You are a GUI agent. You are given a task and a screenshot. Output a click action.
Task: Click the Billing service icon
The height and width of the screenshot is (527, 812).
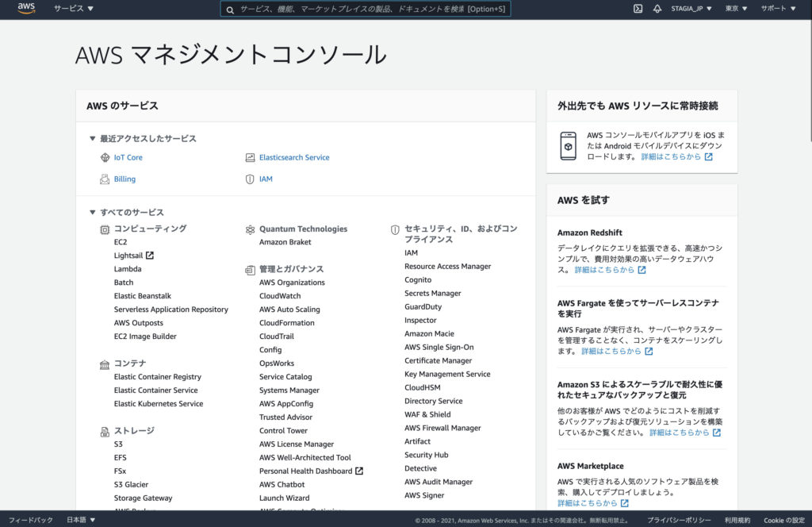point(105,179)
